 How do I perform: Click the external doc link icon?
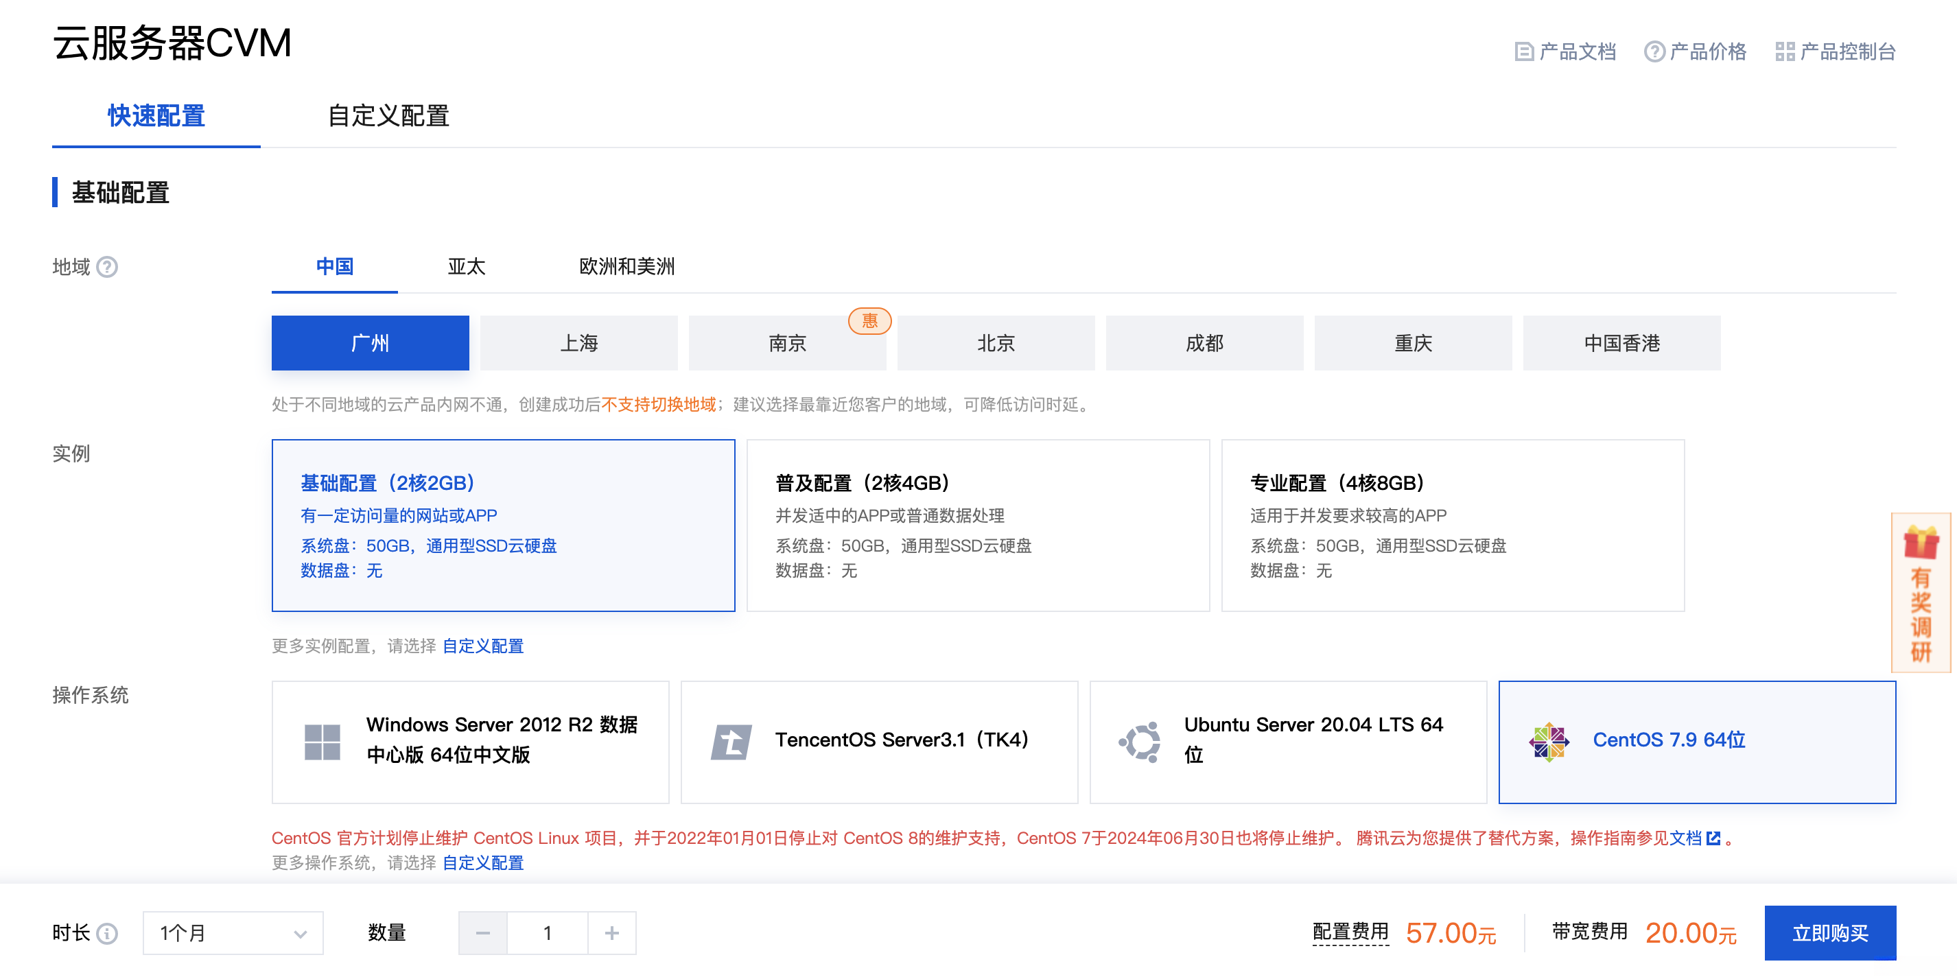click(x=1713, y=838)
